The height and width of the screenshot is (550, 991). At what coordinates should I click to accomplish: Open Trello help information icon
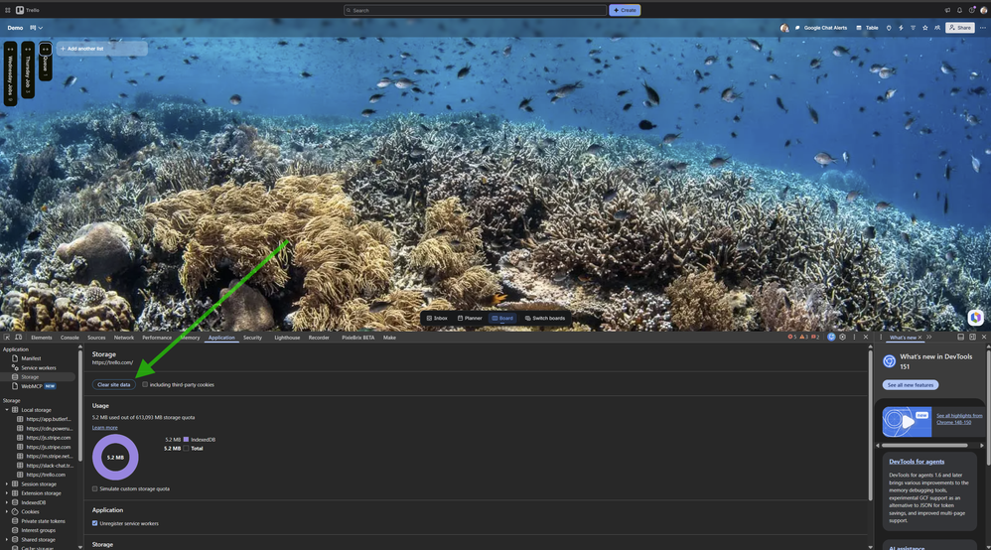(x=971, y=10)
